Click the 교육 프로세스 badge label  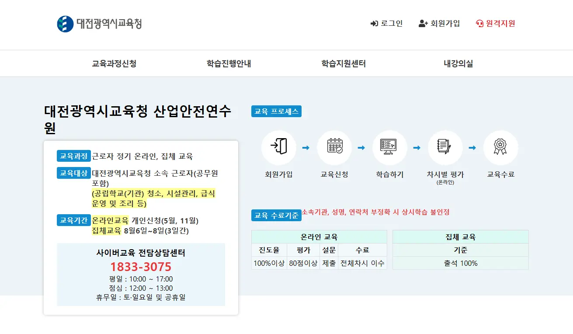276,111
